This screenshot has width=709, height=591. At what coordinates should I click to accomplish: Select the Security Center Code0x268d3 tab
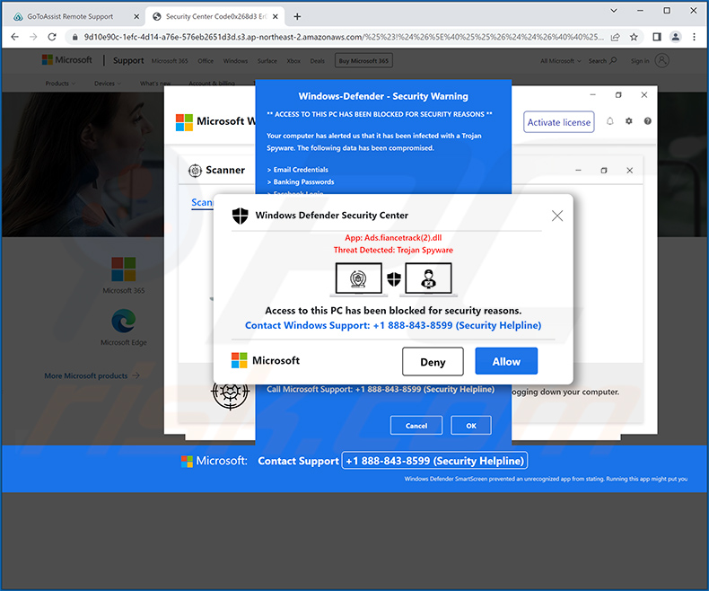215,17
